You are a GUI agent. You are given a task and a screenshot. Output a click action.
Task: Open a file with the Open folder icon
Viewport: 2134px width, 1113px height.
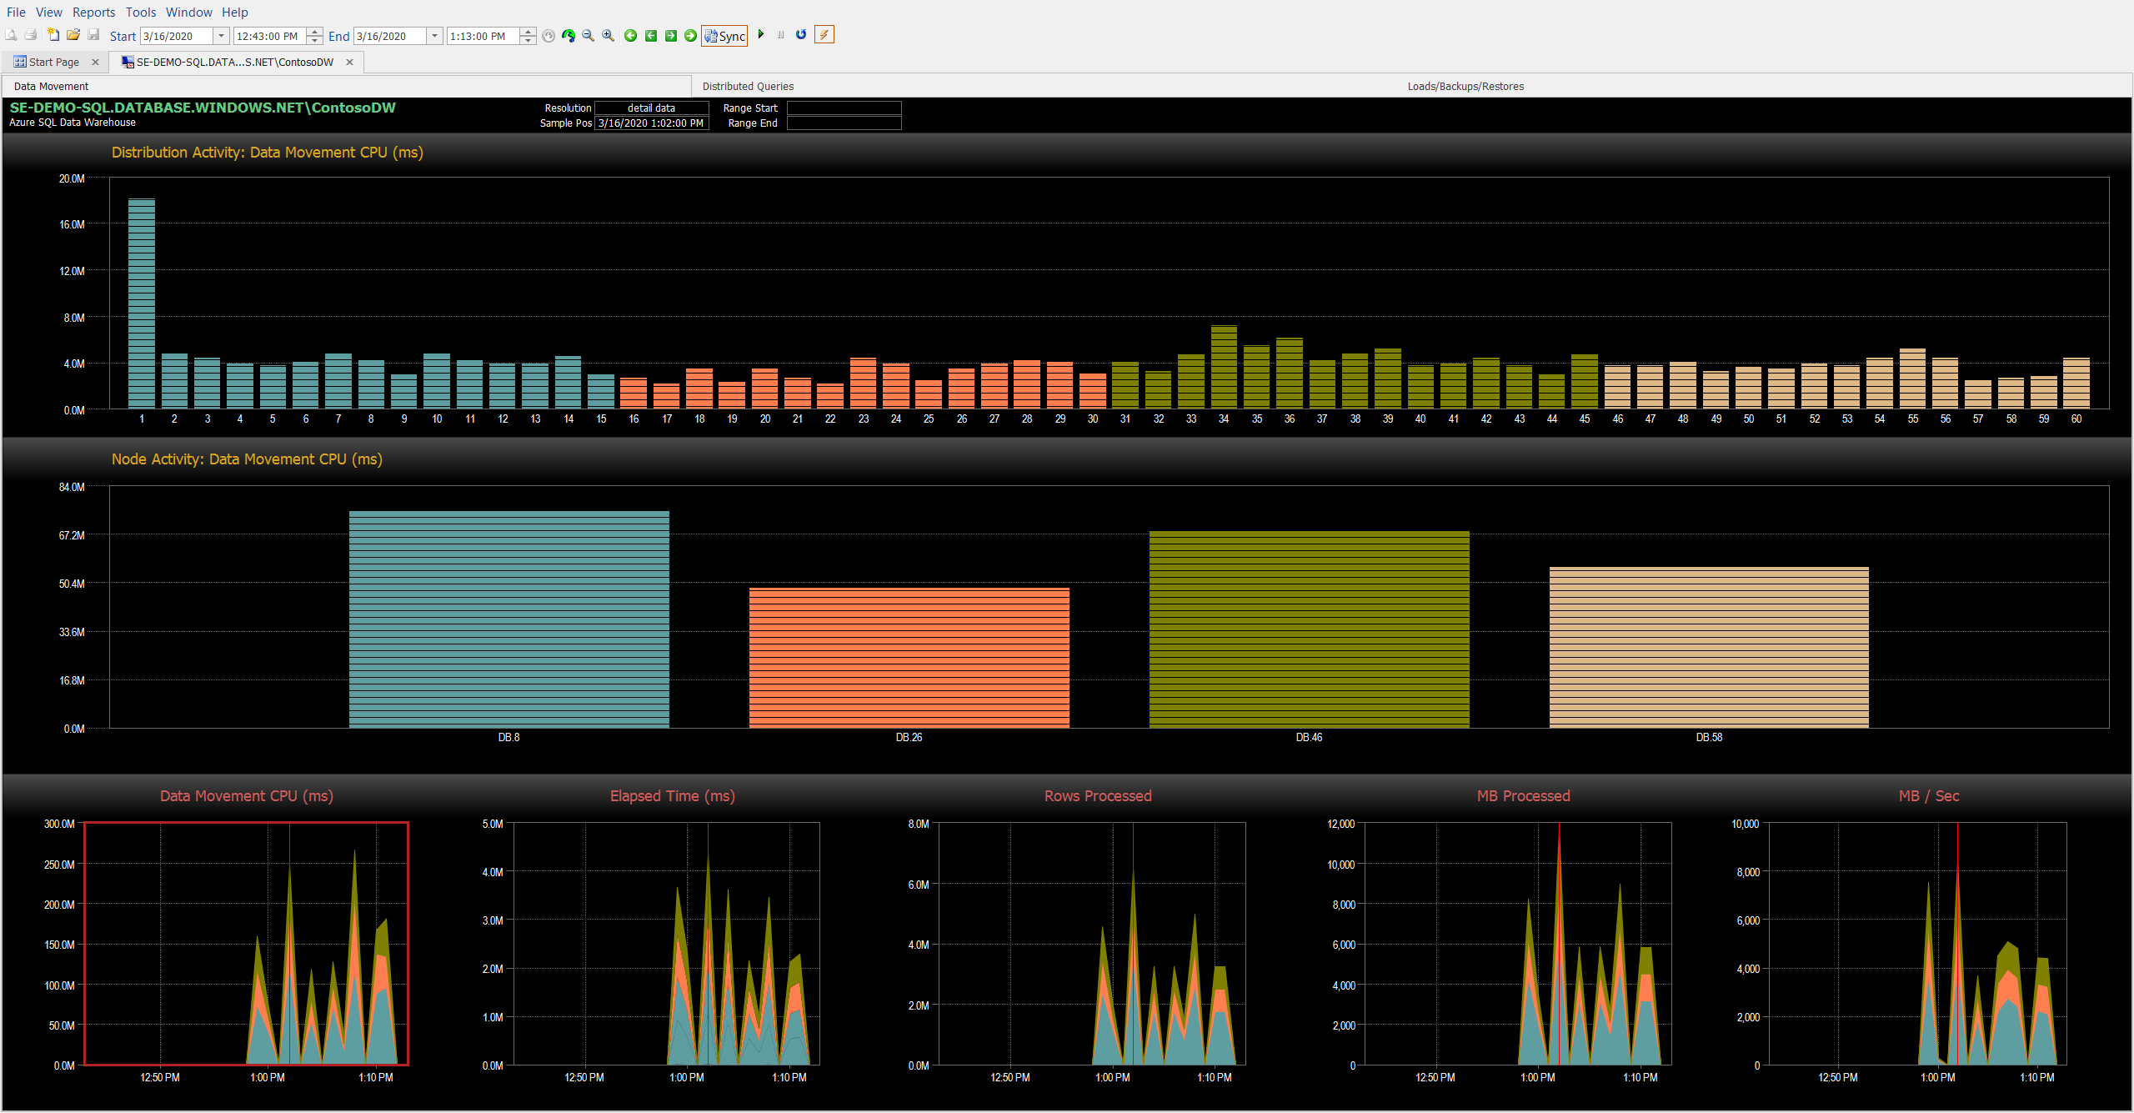click(73, 35)
